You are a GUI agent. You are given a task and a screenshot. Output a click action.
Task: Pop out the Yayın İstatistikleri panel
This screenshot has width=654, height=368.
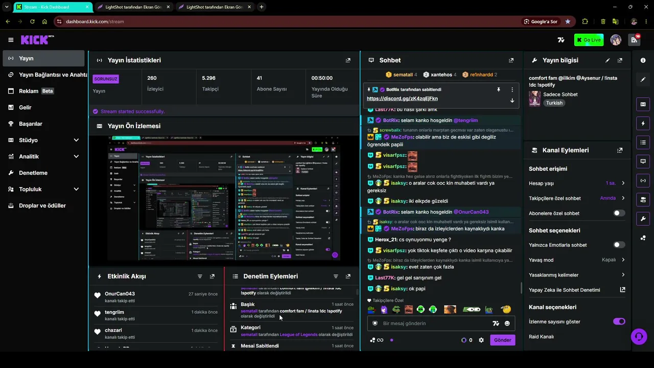tap(348, 60)
